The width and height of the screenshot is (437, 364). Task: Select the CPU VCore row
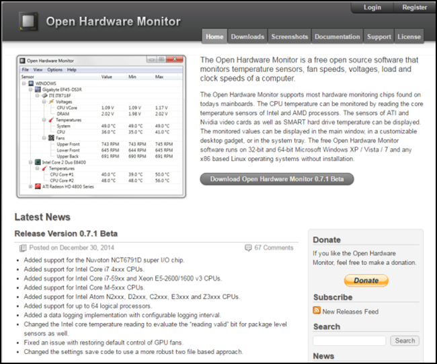pyautogui.click(x=101, y=108)
